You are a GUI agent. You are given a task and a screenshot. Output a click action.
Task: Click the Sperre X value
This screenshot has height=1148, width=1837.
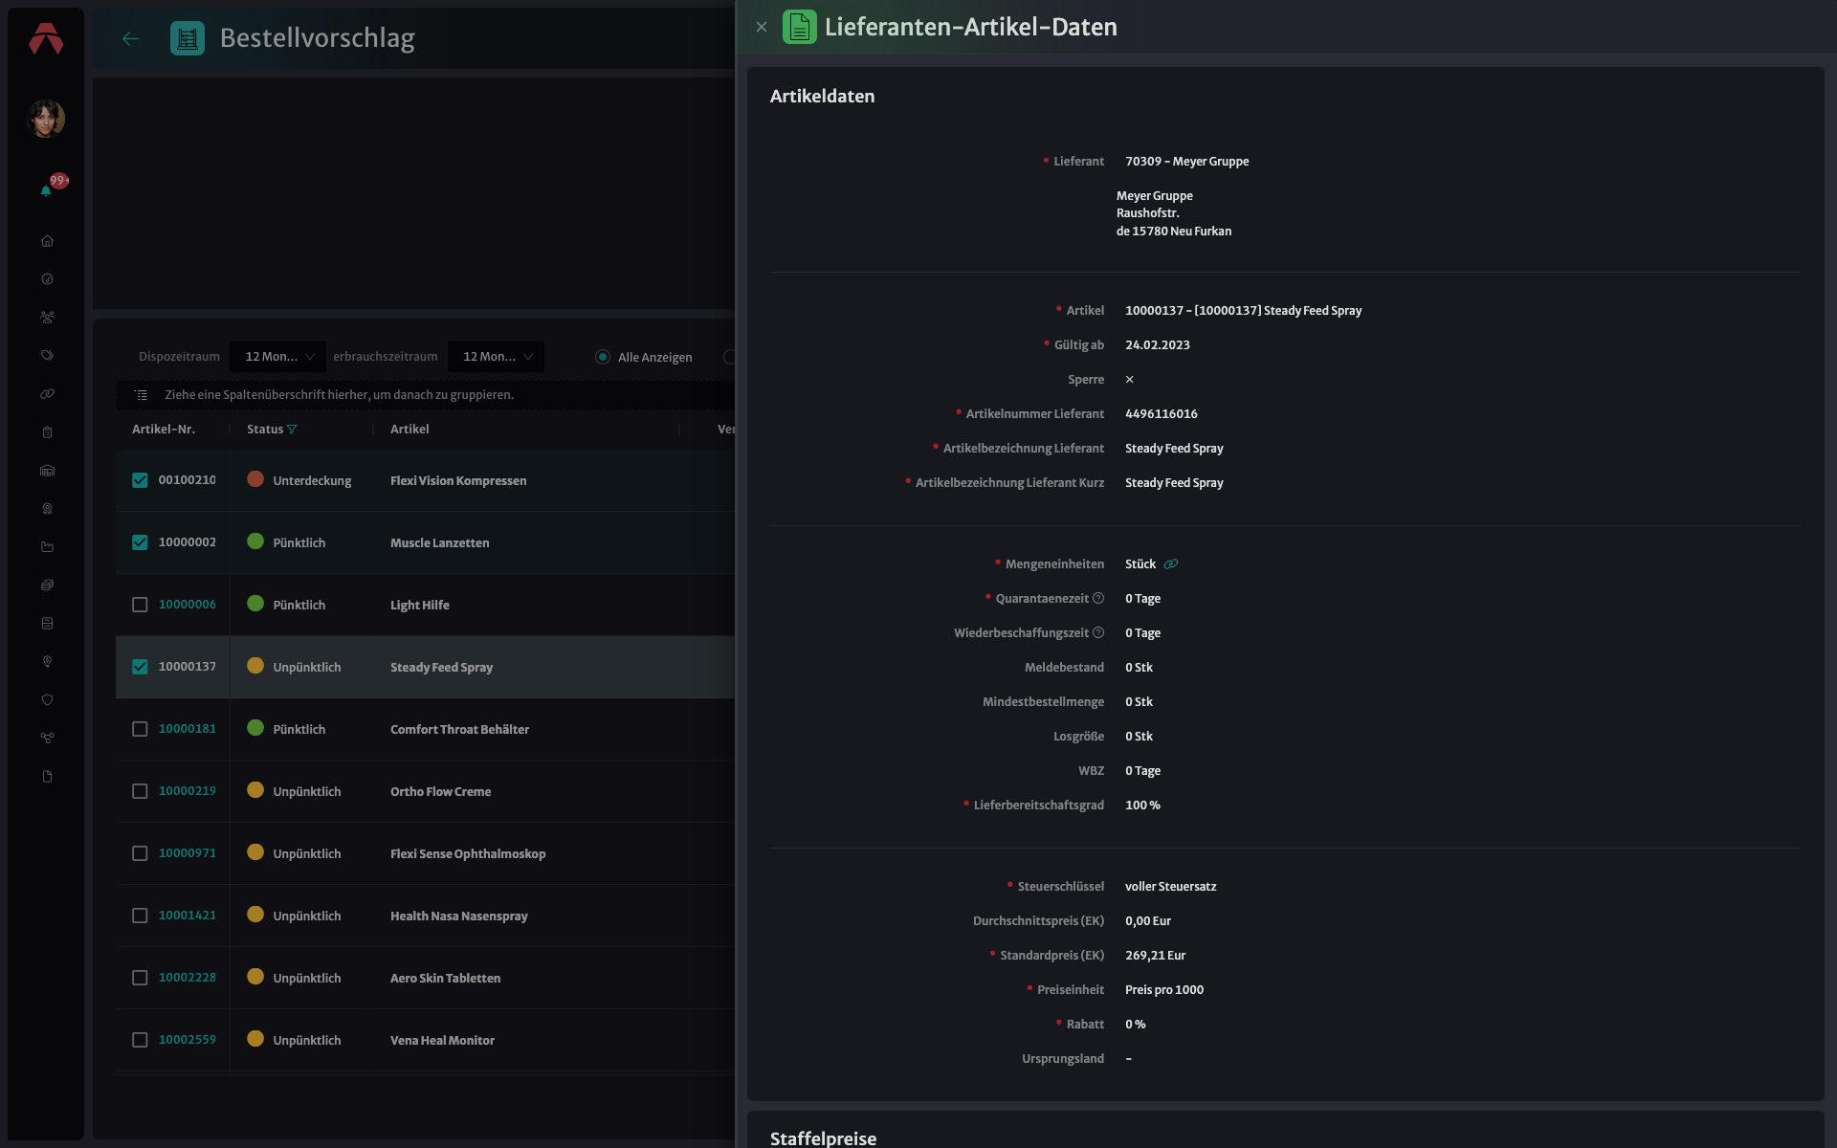coord(1130,380)
